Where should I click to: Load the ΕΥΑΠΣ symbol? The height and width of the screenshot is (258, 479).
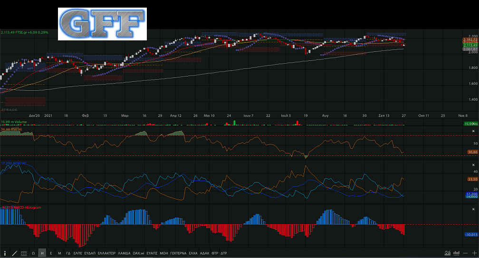[x=152, y=253]
